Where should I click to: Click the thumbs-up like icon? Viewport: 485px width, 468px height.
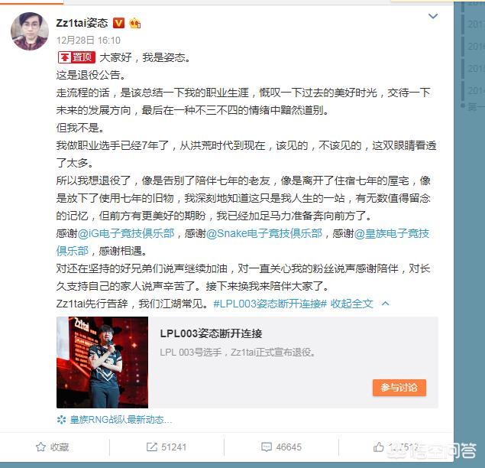pyautogui.click(x=378, y=447)
